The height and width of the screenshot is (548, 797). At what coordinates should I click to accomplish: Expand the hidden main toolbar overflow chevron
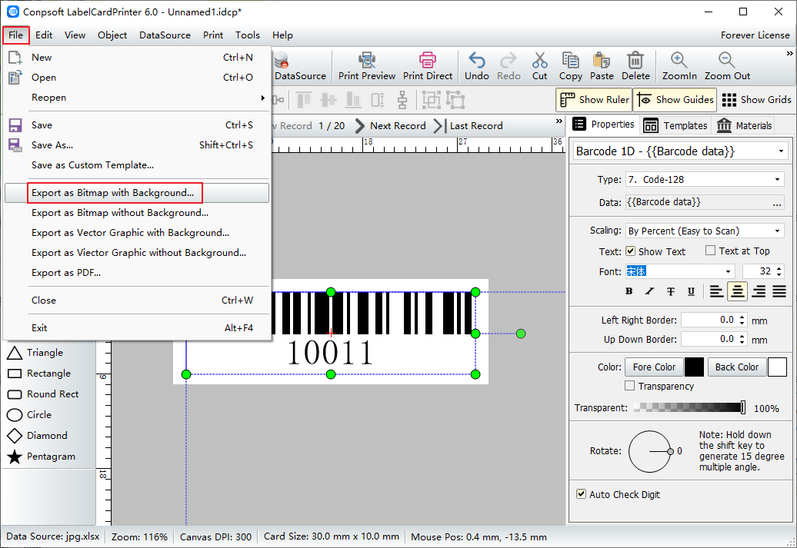789,53
